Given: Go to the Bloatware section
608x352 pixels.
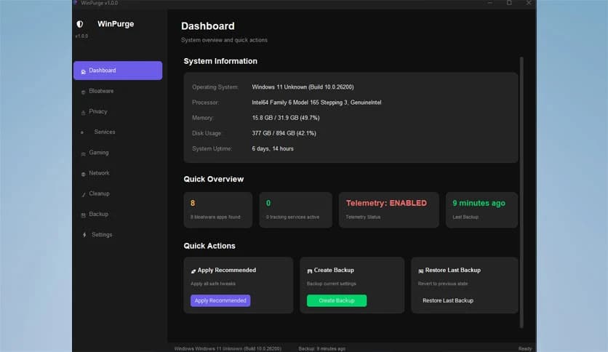Looking at the screenshot, I should pos(118,91).
